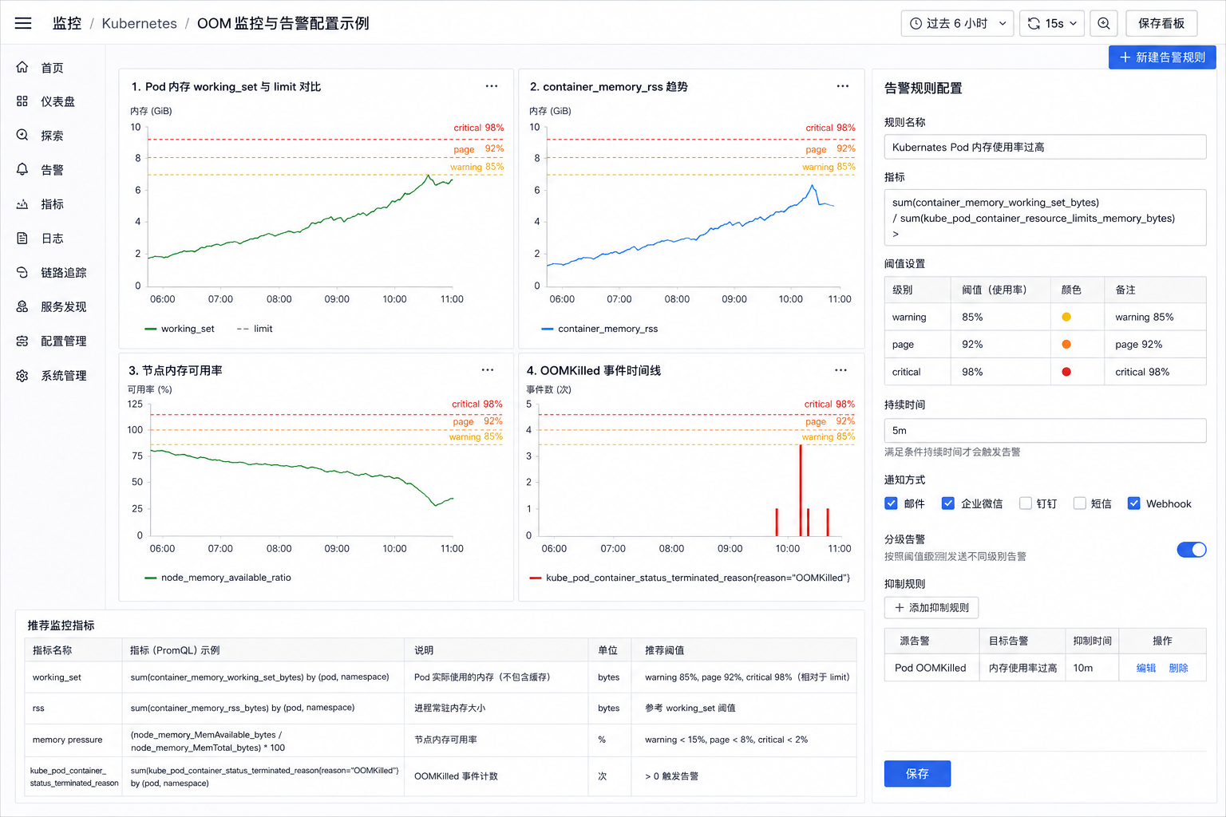
Task: Toggle Webhook notification checkbox
Action: (1133, 503)
